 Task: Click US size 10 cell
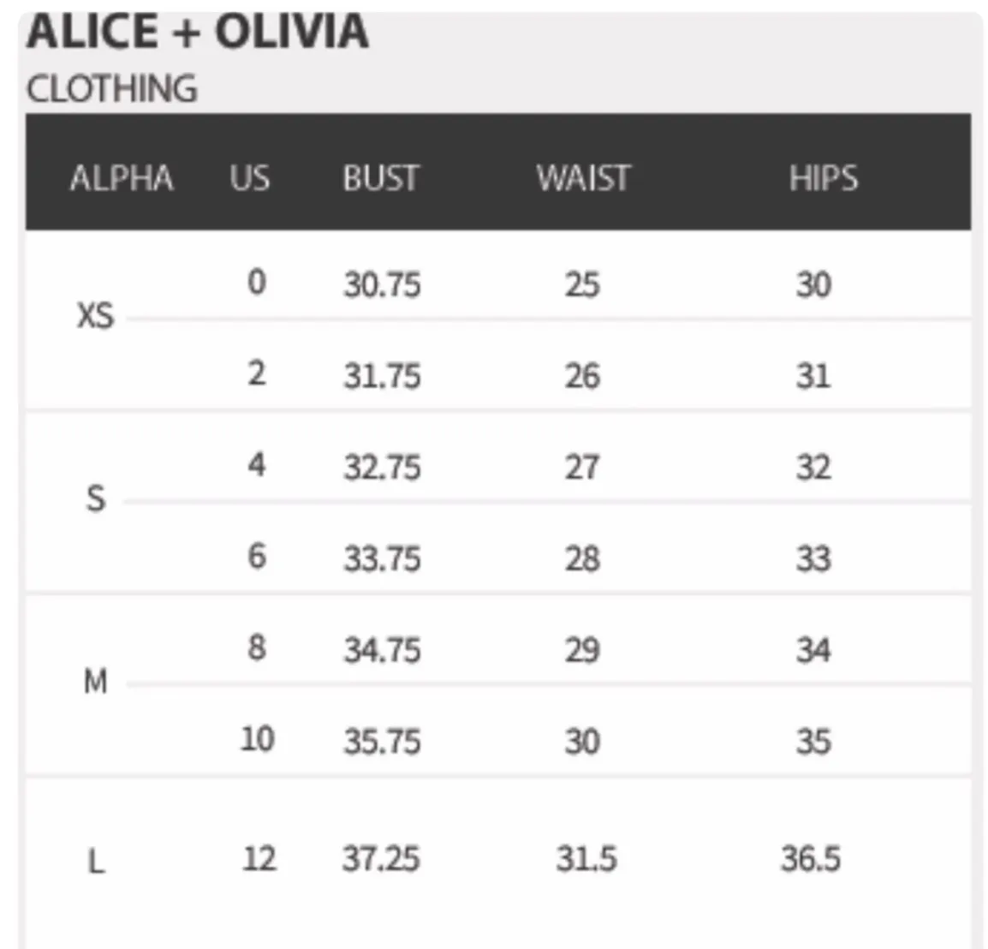click(x=257, y=739)
